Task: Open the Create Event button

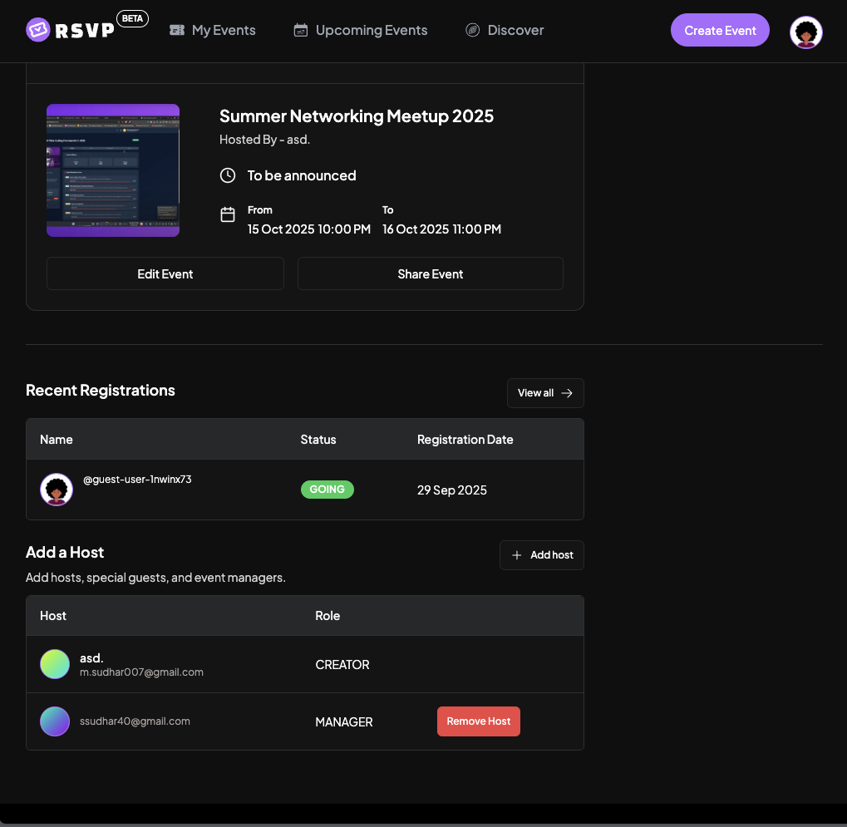Action: coord(720,29)
